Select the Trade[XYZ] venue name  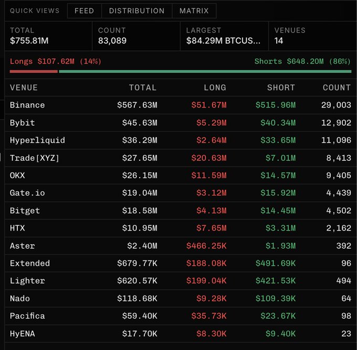(x=35, y=158)
